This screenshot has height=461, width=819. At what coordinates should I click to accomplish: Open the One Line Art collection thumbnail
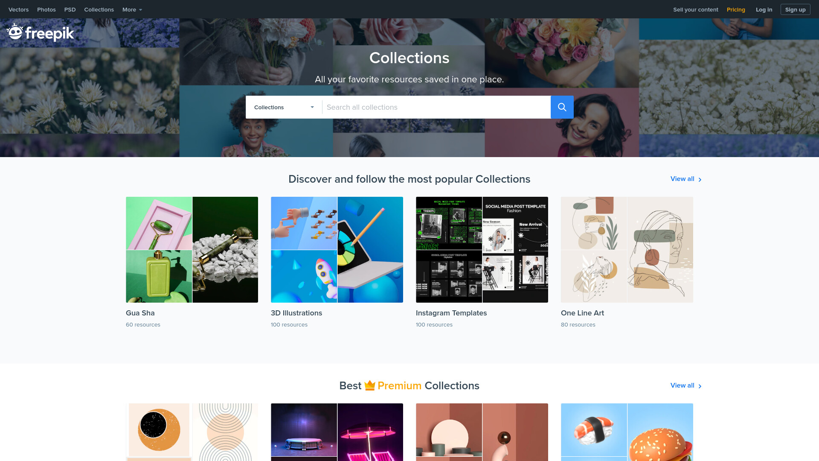(x=627, y=250)
